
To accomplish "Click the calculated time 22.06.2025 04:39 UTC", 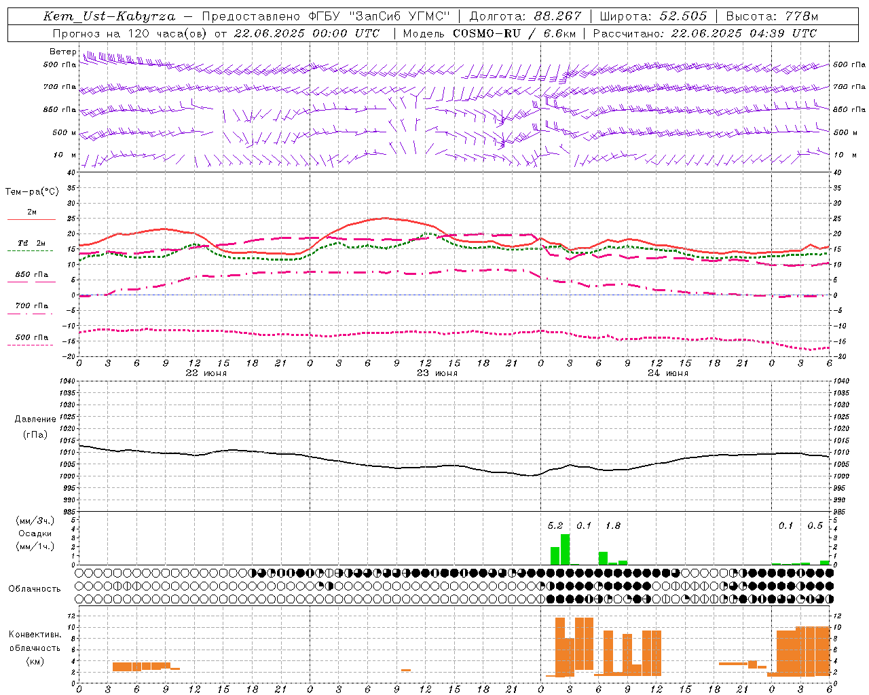I will pos(744,33).
